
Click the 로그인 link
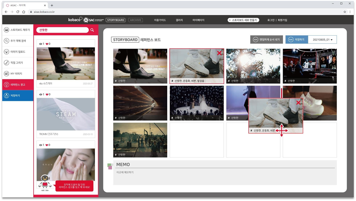point(271,20)
